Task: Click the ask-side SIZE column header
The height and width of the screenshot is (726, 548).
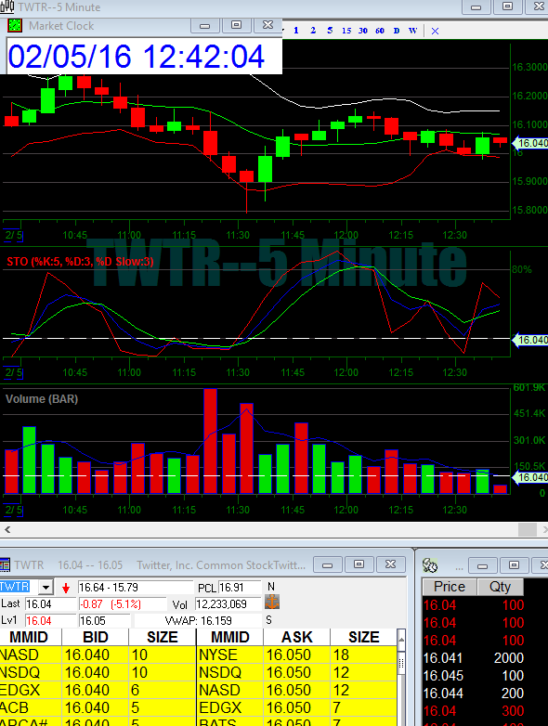Action: click(364, 637)
